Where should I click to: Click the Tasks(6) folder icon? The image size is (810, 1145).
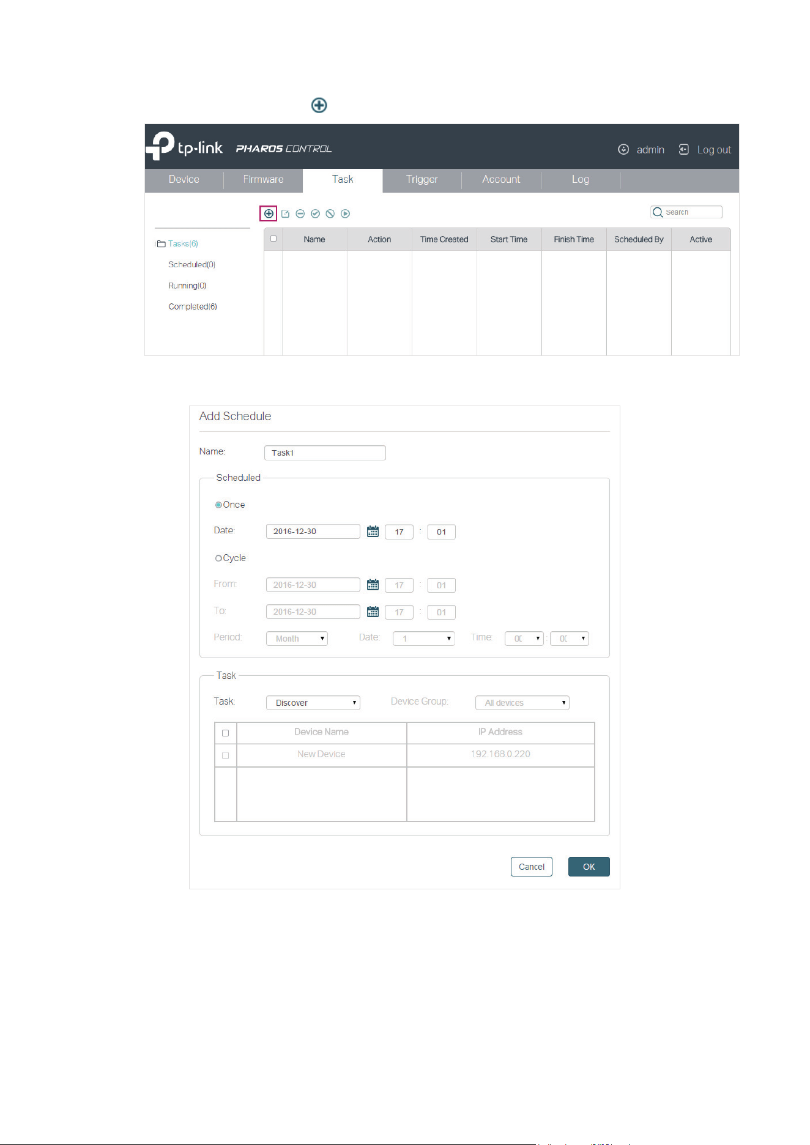pyautogui.click(x=161, y=244)
